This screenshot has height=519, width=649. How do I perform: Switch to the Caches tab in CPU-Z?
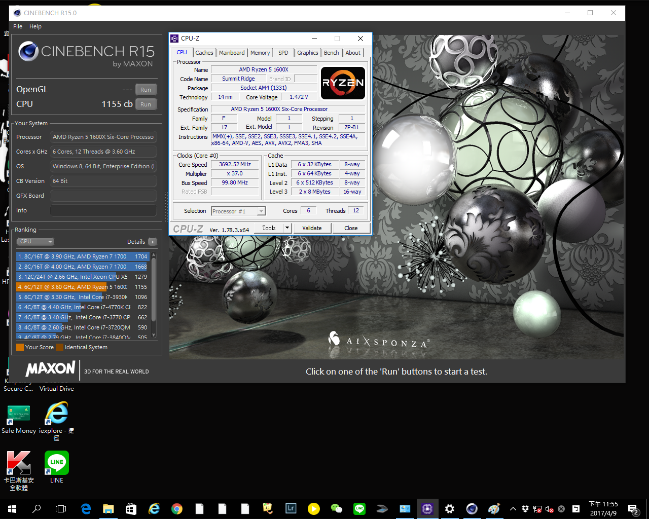pyautogui.click(x=204, y=53)
